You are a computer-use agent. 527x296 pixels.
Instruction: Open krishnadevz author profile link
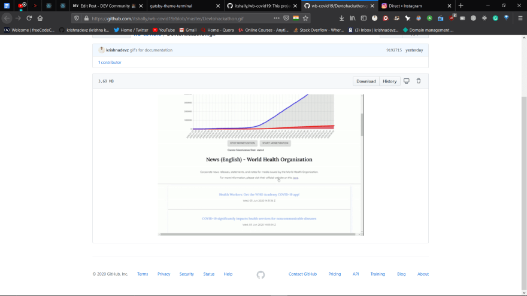[117, 50]
